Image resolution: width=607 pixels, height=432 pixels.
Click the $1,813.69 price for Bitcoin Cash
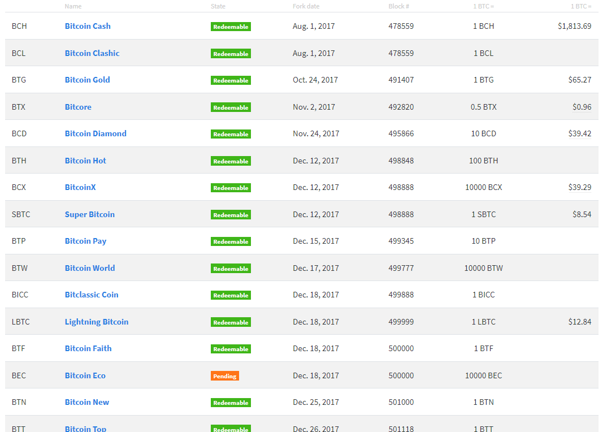574,26
